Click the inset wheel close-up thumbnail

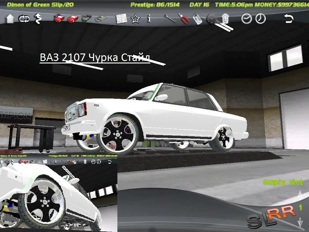coord(59,193)
